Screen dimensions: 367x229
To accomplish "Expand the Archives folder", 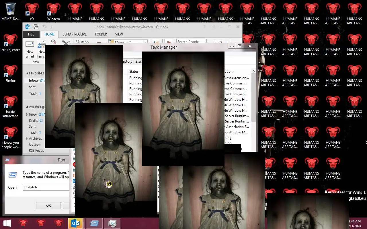I will pos(27,139).
